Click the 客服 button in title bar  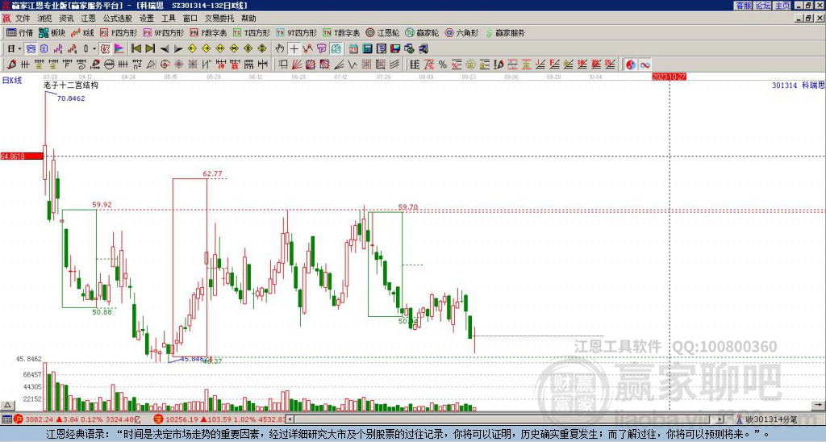coord(744,6)
